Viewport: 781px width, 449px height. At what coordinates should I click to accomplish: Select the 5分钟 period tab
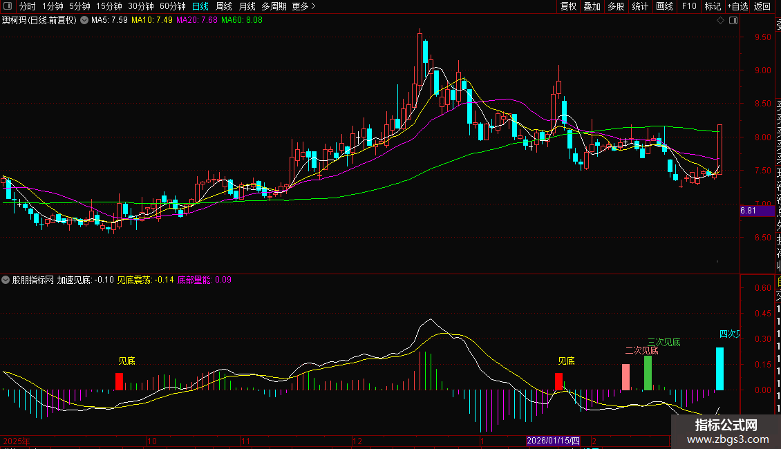pyautogui.click(x=79, y=6)
